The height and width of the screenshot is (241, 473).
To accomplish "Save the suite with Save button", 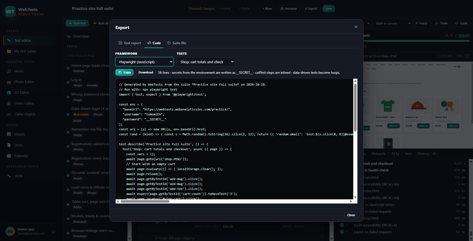I will tap(329, 9).
